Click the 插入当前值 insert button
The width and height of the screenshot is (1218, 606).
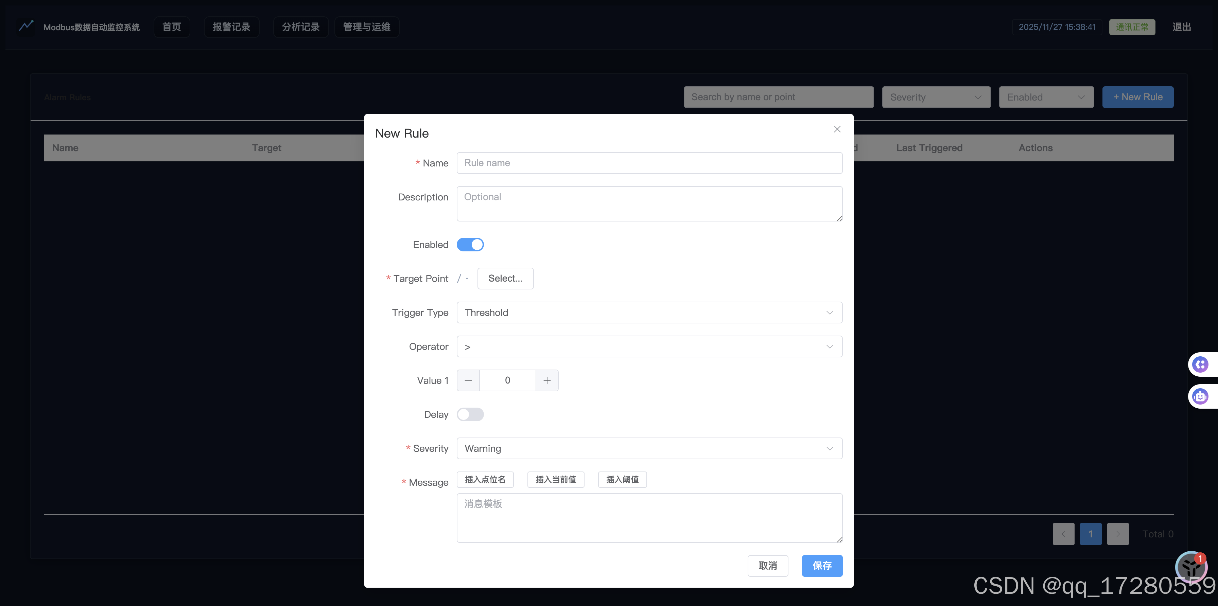[556, 479]
